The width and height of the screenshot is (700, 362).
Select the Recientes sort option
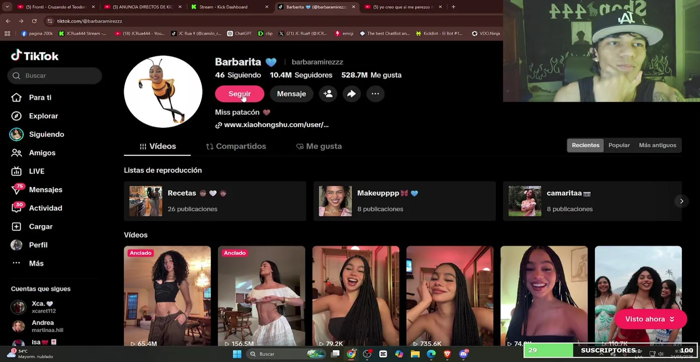(585, 145)
